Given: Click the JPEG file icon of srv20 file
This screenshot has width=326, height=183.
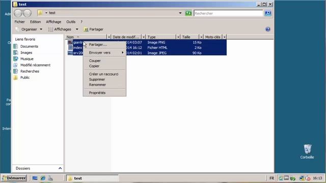Looking at the screenshot, I should coord(70,53).
